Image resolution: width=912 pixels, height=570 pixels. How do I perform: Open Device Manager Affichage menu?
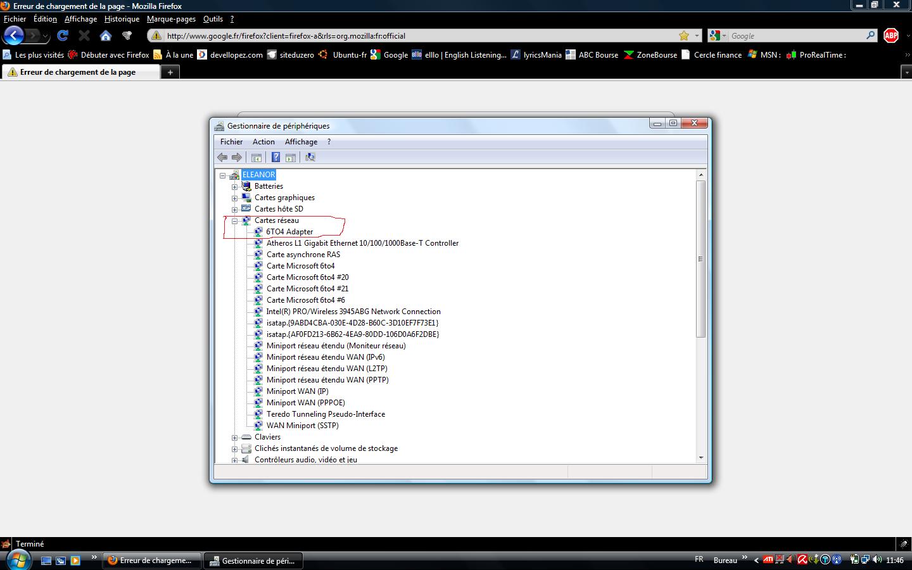pyautogui.click(x=301, y=142)
